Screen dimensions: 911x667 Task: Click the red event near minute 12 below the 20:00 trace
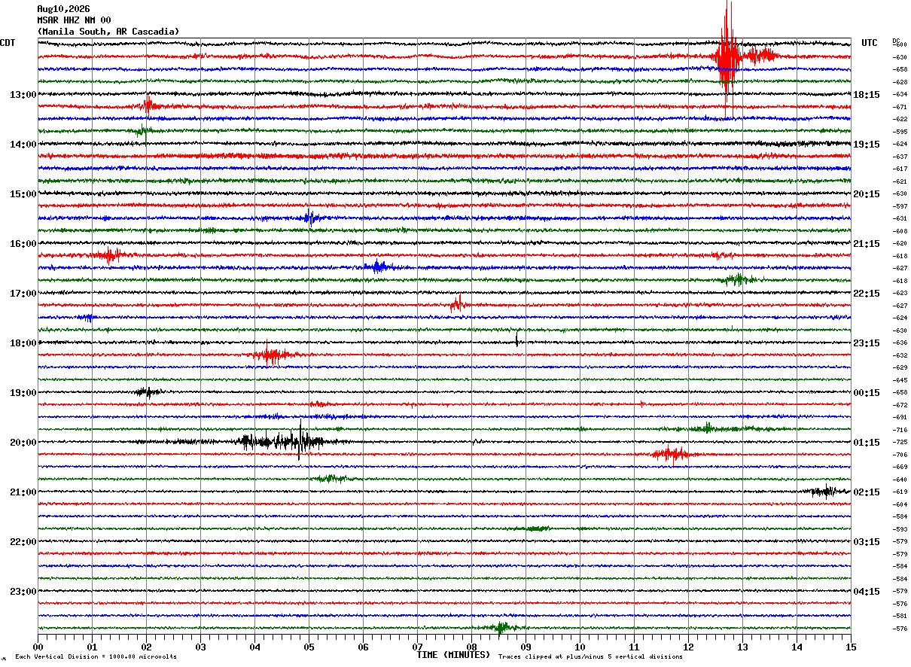click(x=670, y=454)
